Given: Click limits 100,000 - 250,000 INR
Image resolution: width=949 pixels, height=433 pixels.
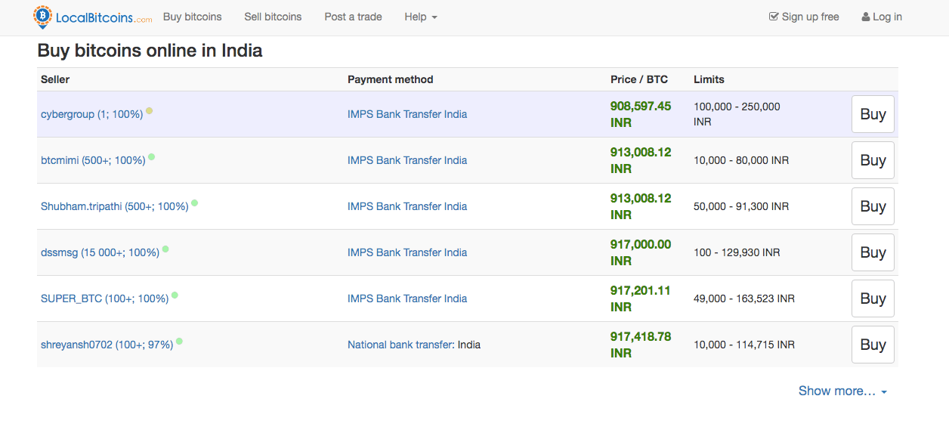Looking at the screenshot, I should pyautogui.click(x=737, y=114).
